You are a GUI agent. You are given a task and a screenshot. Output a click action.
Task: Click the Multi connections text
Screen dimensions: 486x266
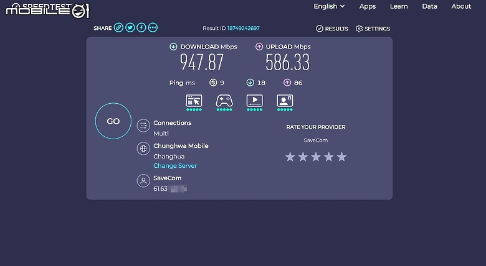[x=161, y=134]
